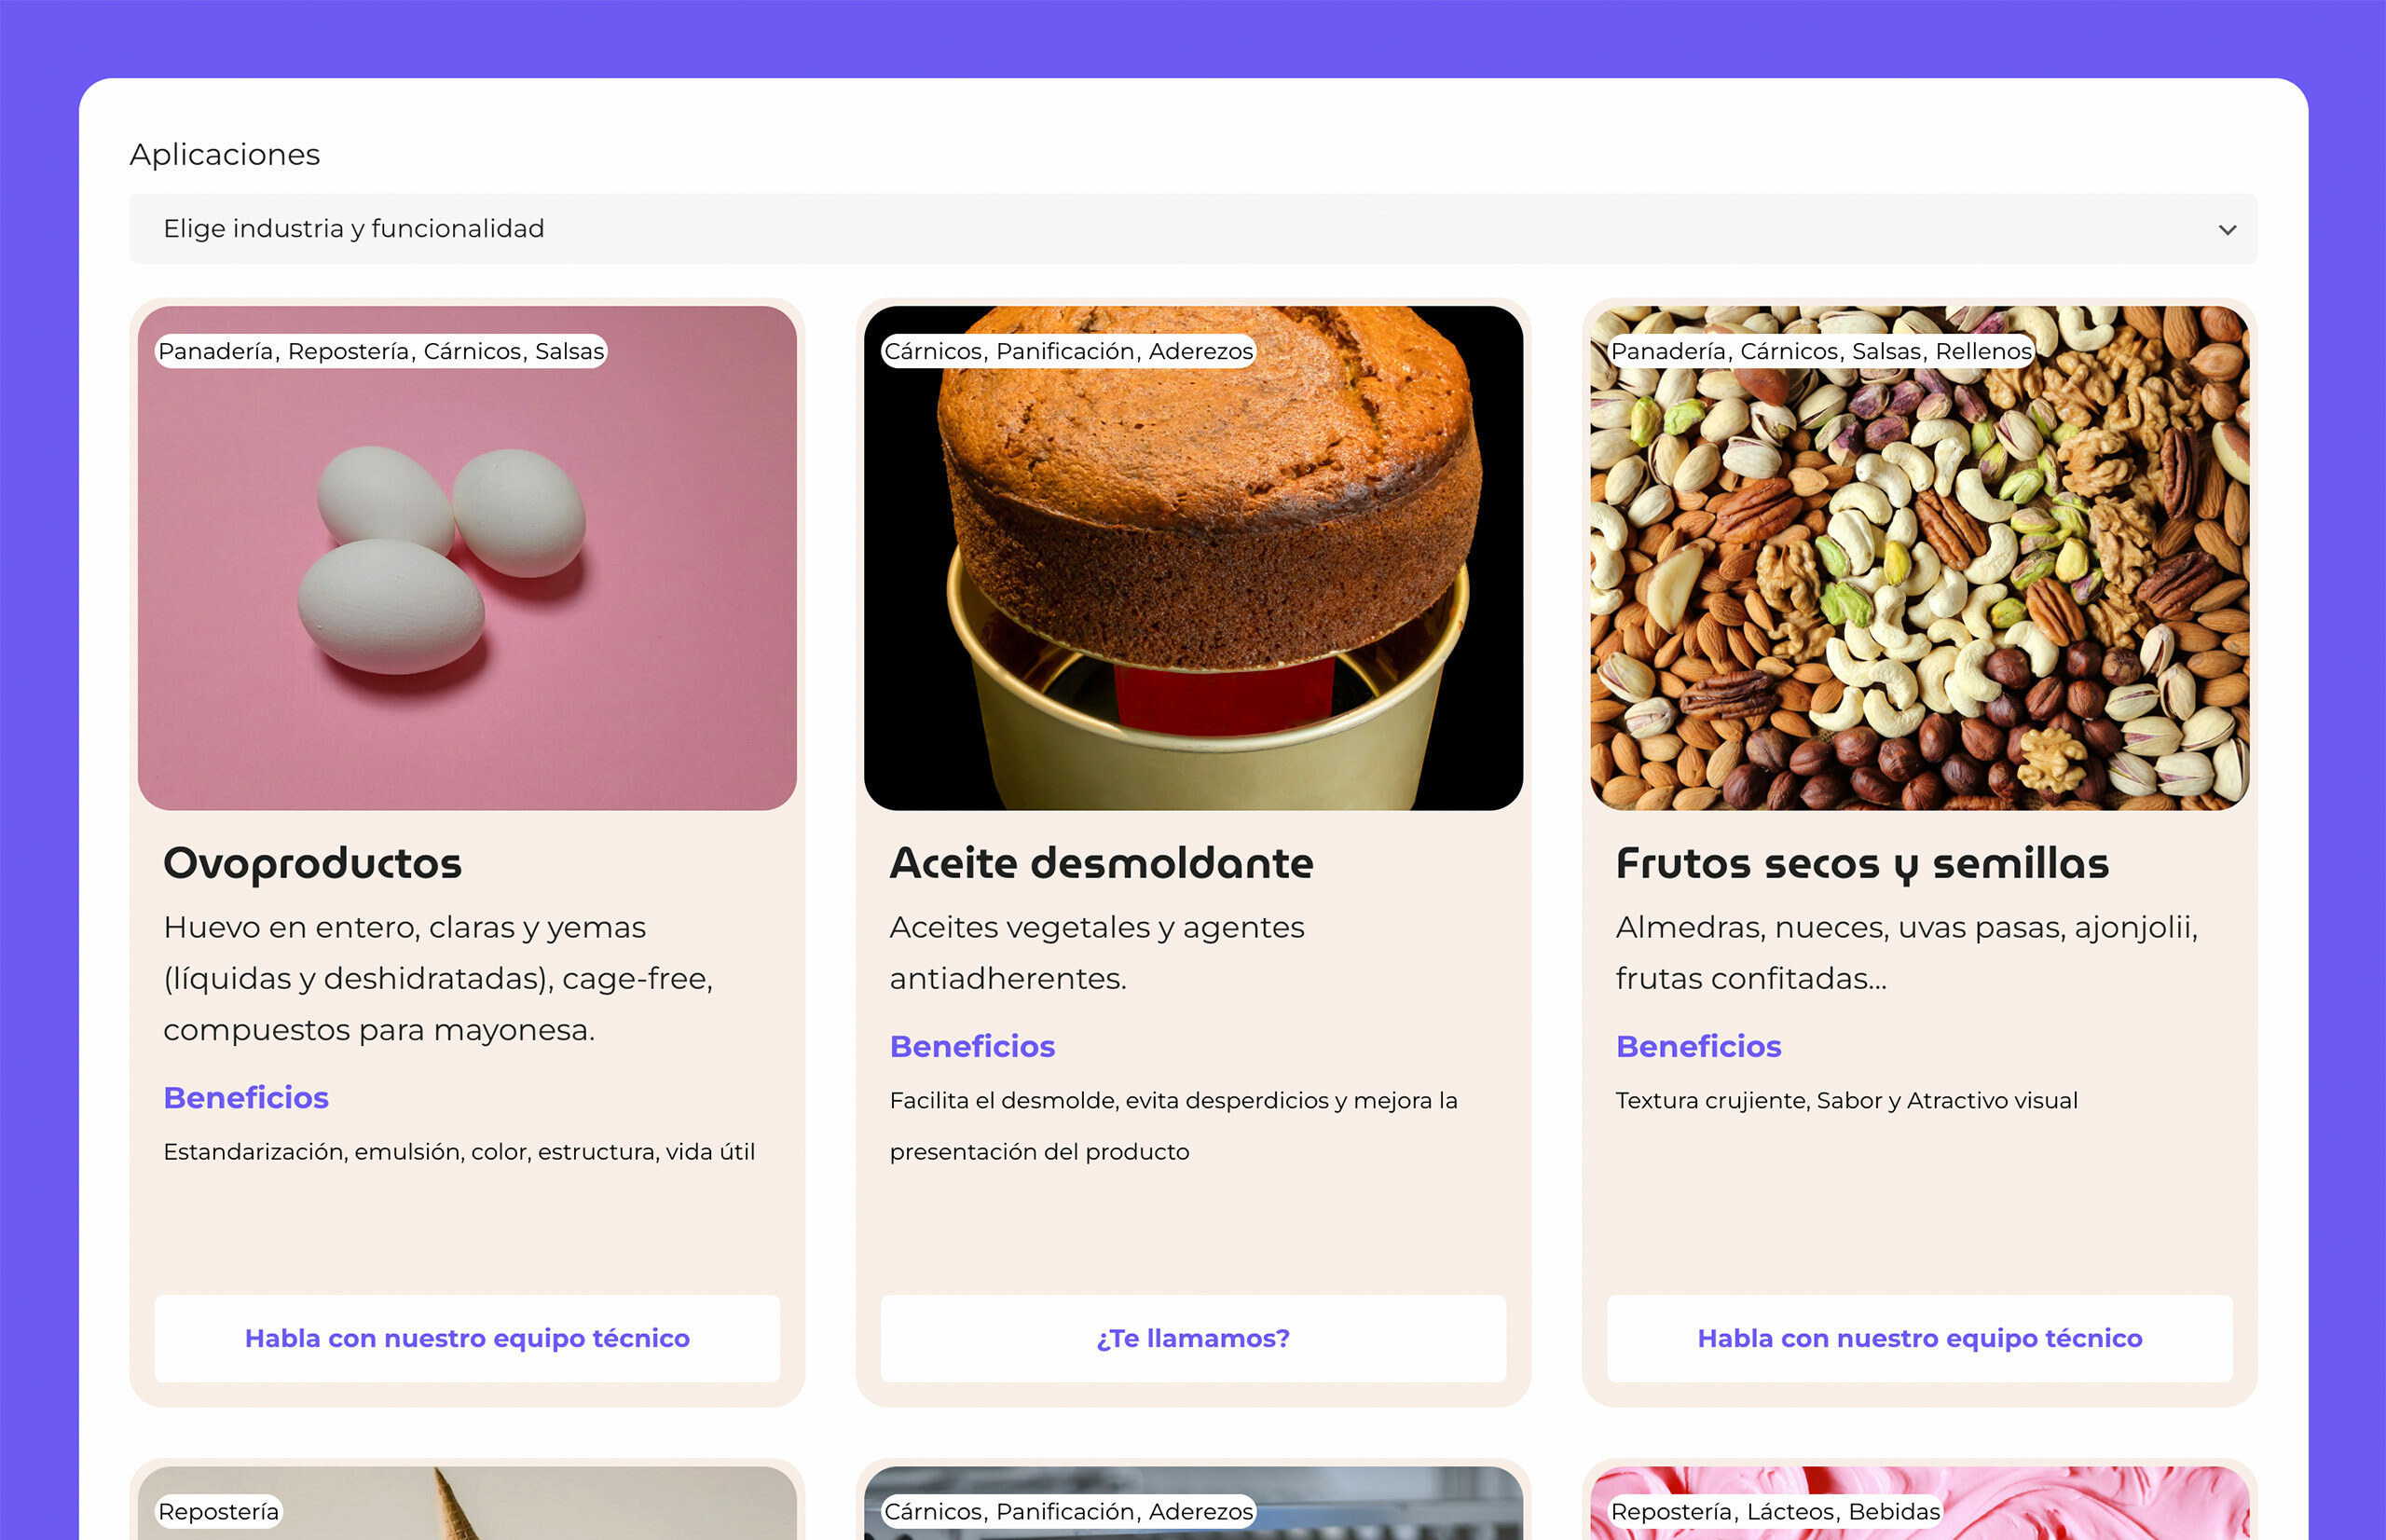Click the Panadería, Cárnicos, Salsas, Rellenos tag

click(1820, 351)
